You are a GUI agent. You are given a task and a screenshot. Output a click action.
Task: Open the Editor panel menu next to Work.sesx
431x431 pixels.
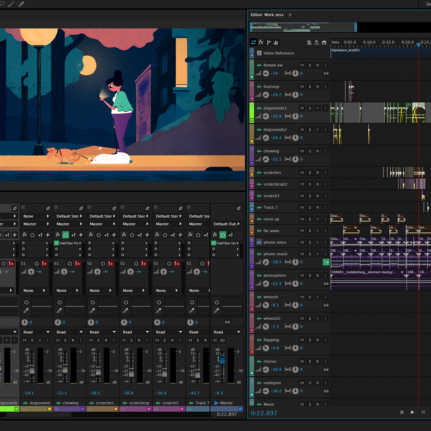(290, 15)
